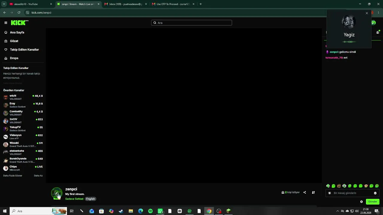Viewport: 383px width, 215px height.
Task: Open CombatRy recommended channel
Action: (23, 113)
